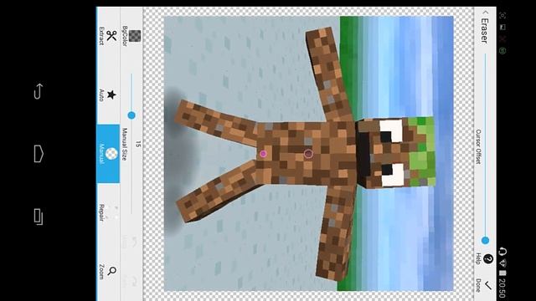Click the Manual Size slider handle

(x=131, y=115)
